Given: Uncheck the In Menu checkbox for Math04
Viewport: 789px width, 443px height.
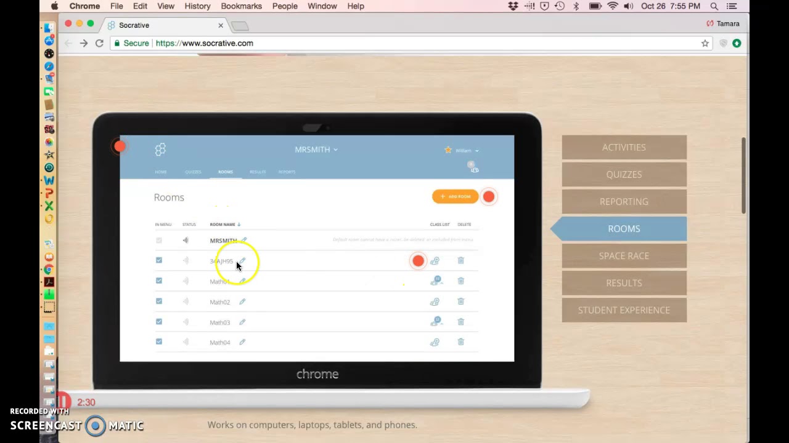Looking at the screenshot, I should (159, 341).
